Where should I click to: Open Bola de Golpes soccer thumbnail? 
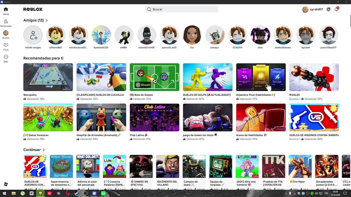point(154,77)
